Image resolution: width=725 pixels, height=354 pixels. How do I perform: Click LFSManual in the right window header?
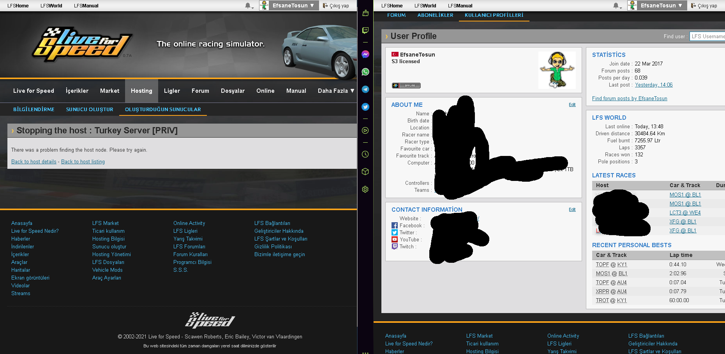(460, 5)
